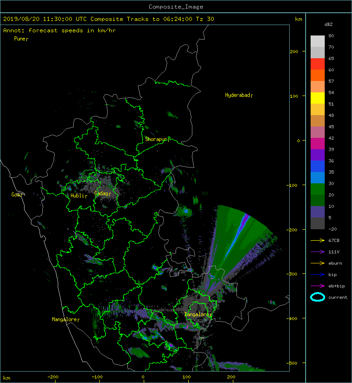Click the yellow 54 dBZ color swatch
The width and height of the screenshot is (352, 383).
click(x=317, y=98)
